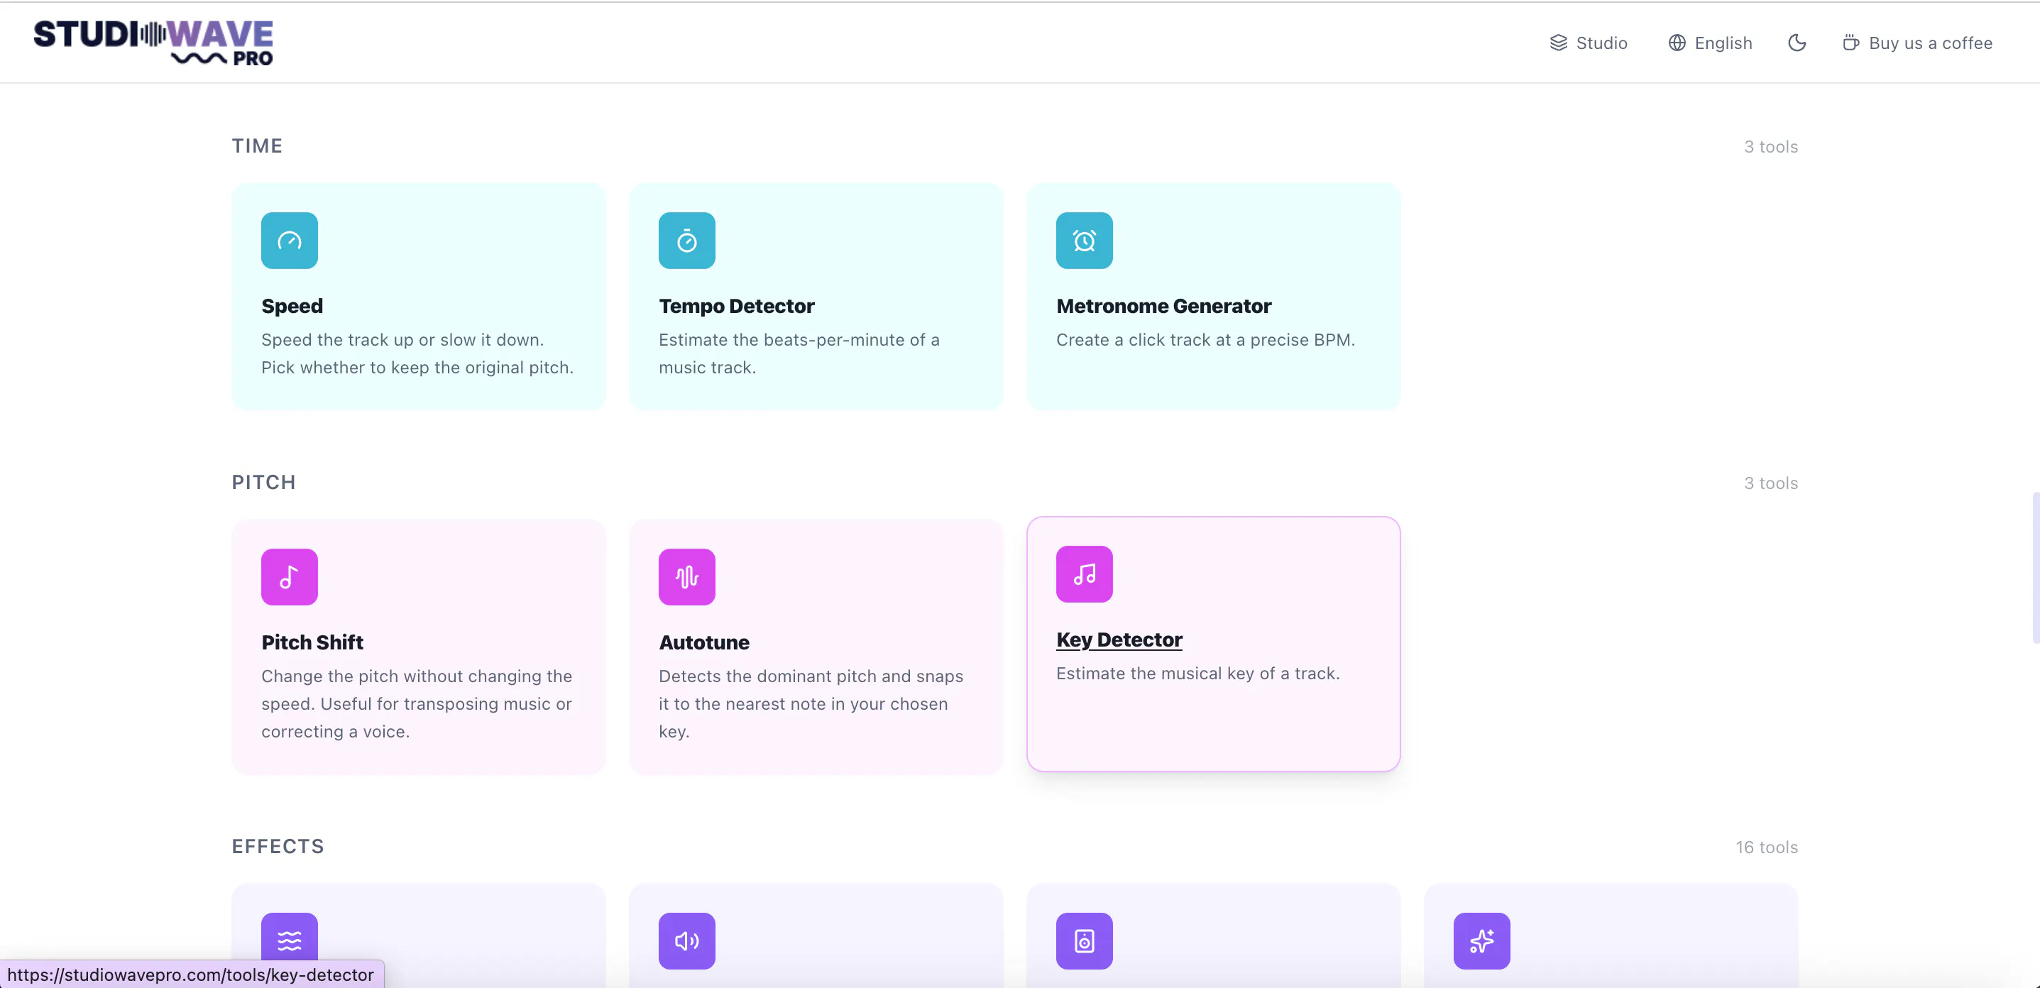Click '3 tools' beside the PITCH heading

(x=1771, y=483)
